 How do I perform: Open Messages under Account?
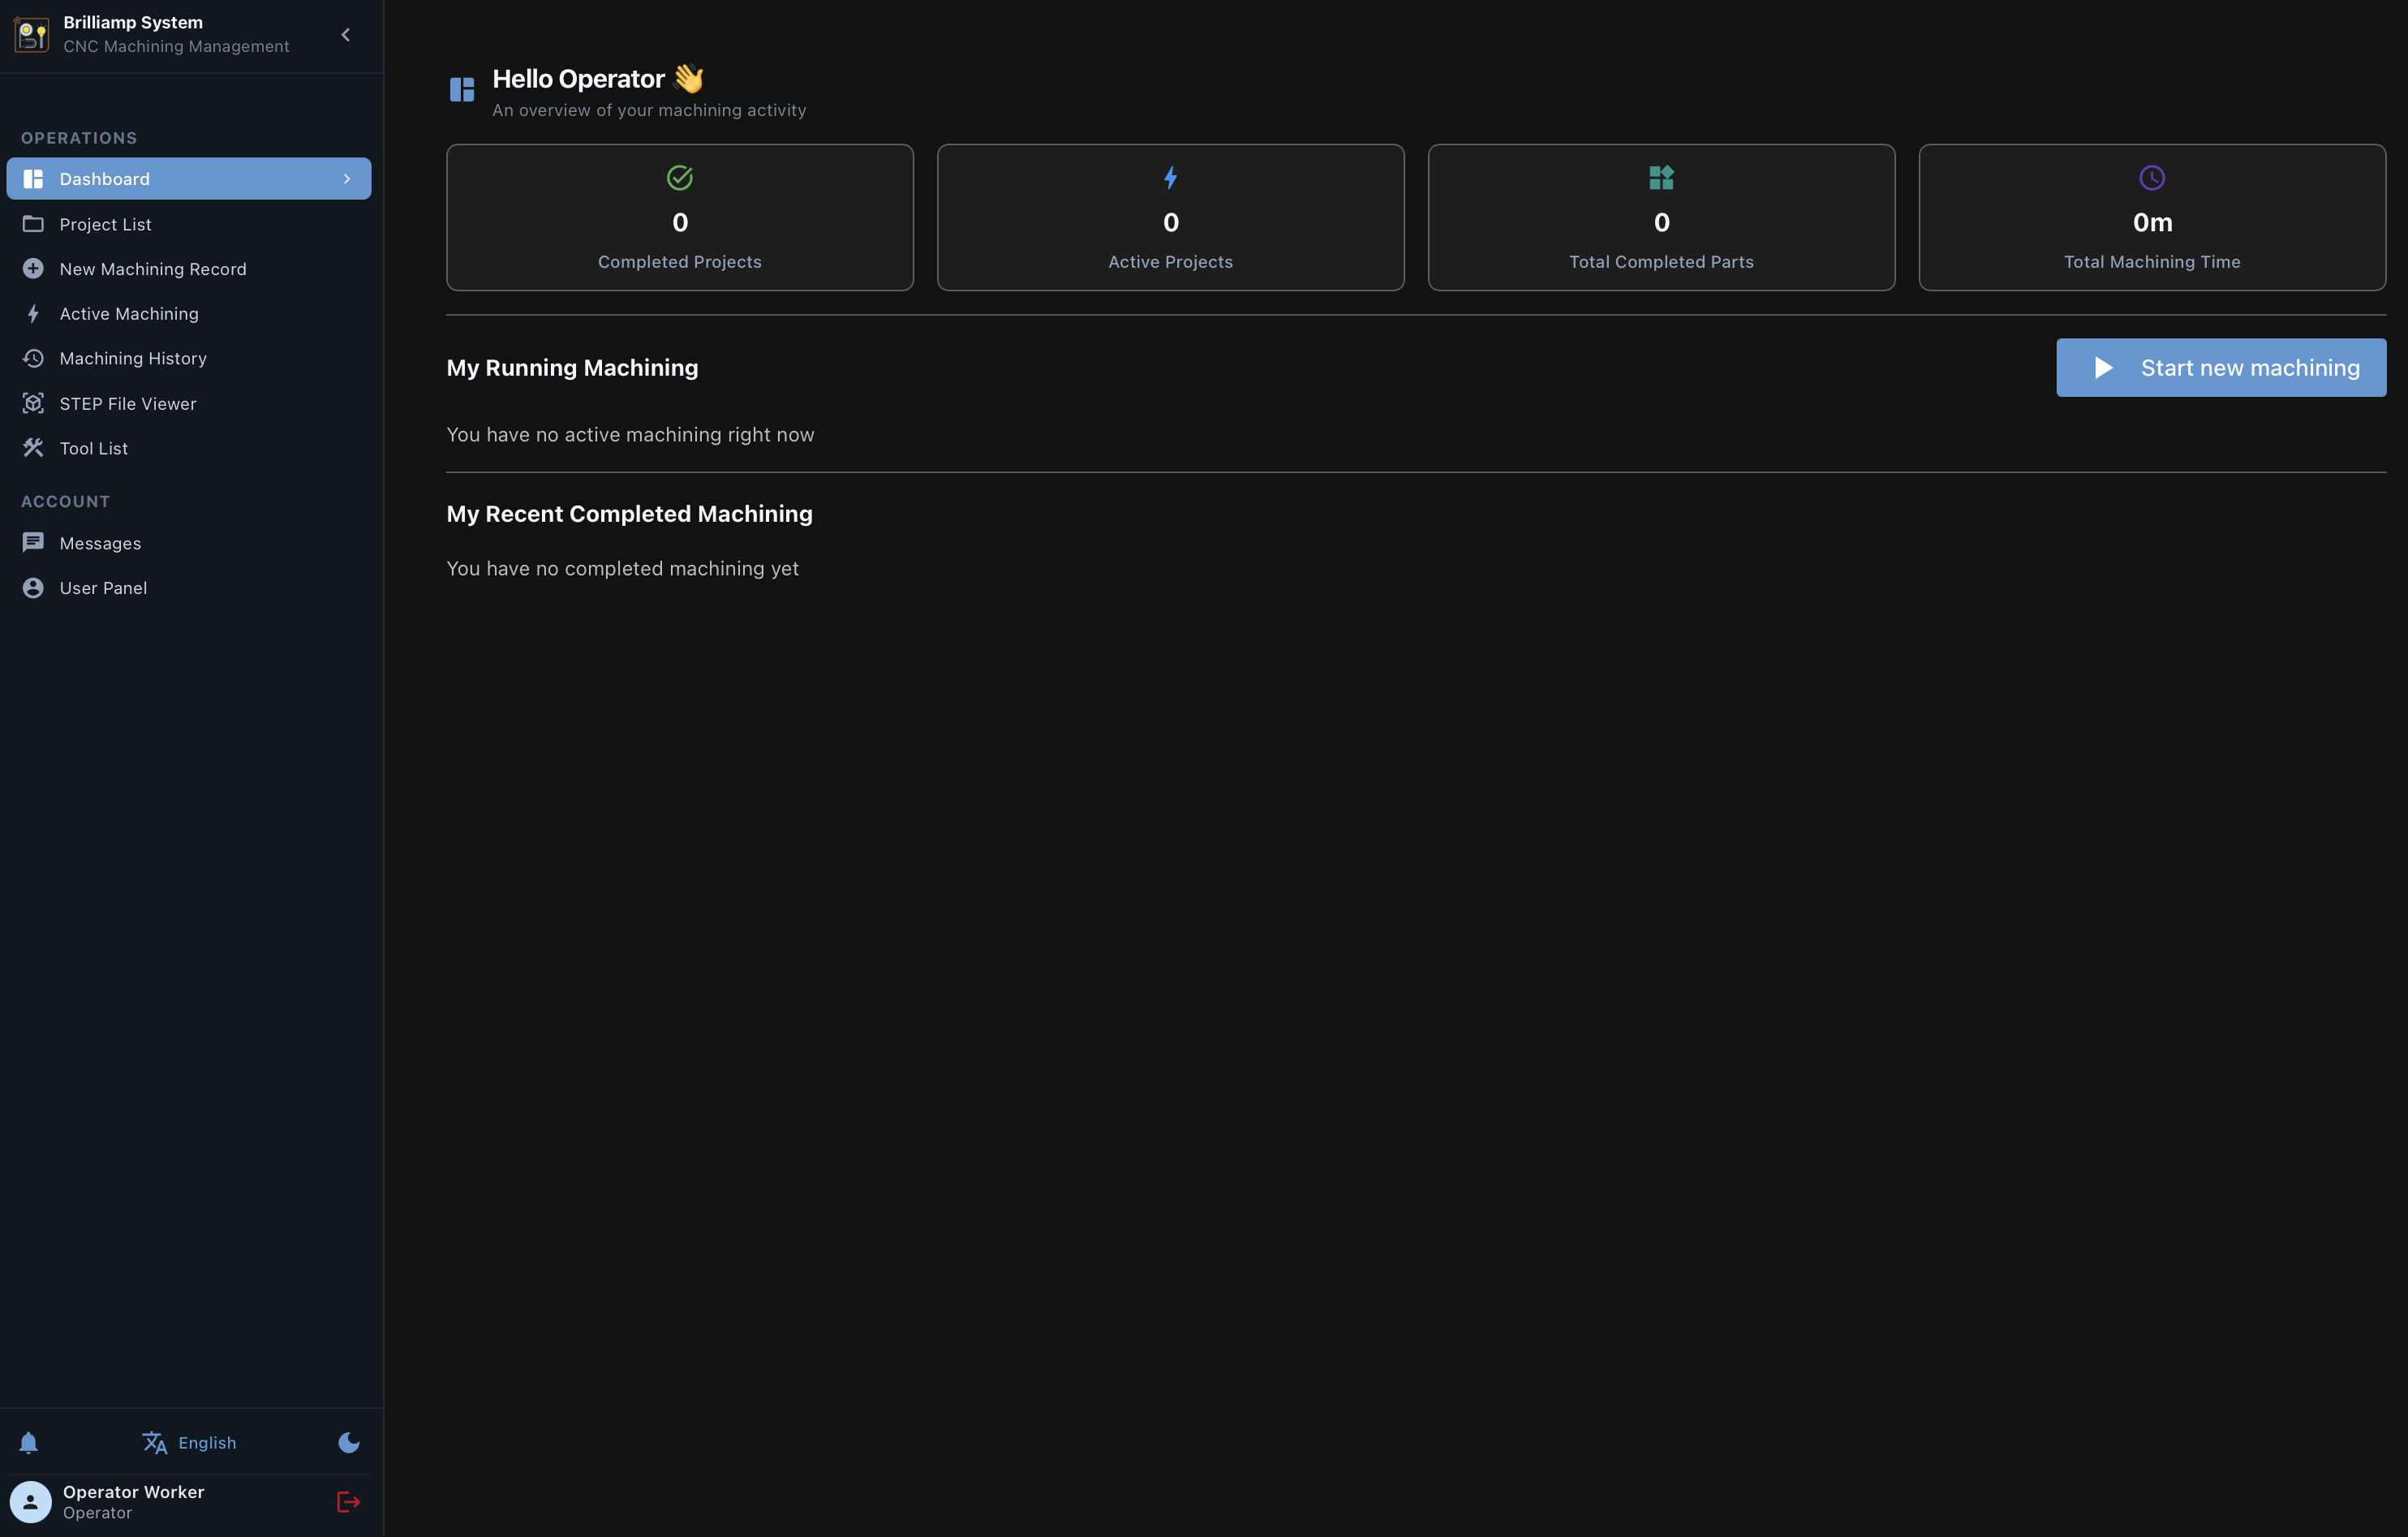(189, 543)
